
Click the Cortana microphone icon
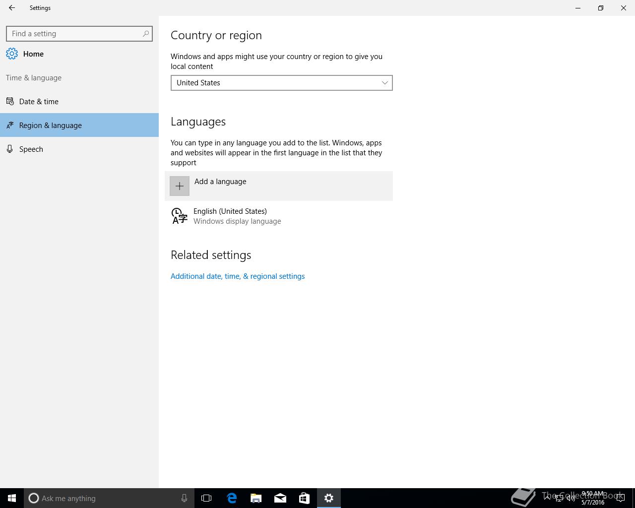click(x=184, y=498)
